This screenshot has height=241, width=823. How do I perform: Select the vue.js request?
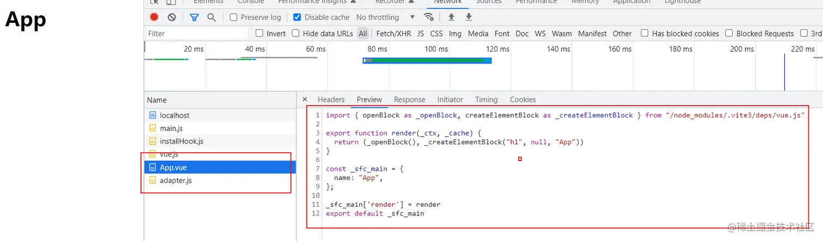coord(220,155)
